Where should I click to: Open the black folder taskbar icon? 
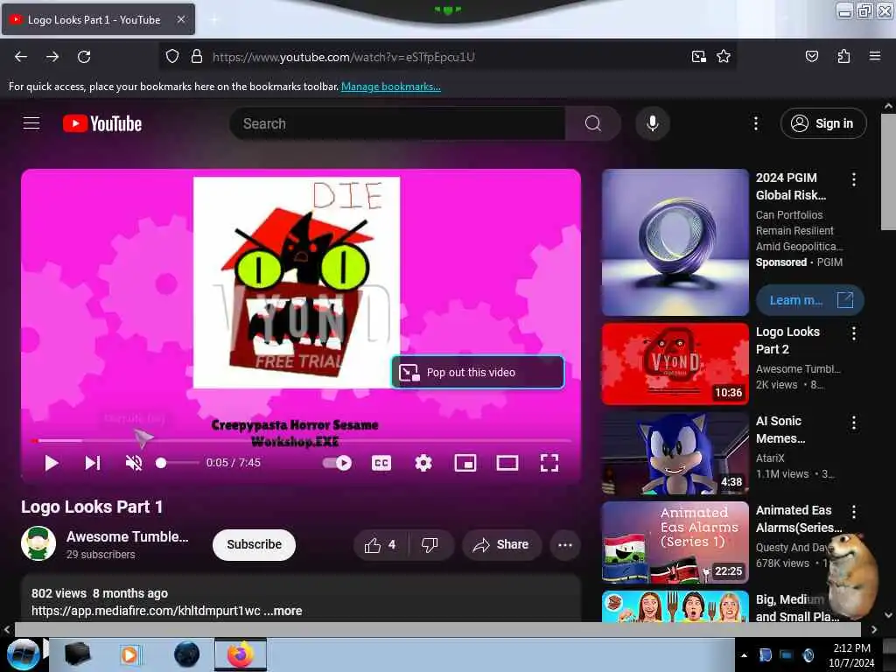77,654
